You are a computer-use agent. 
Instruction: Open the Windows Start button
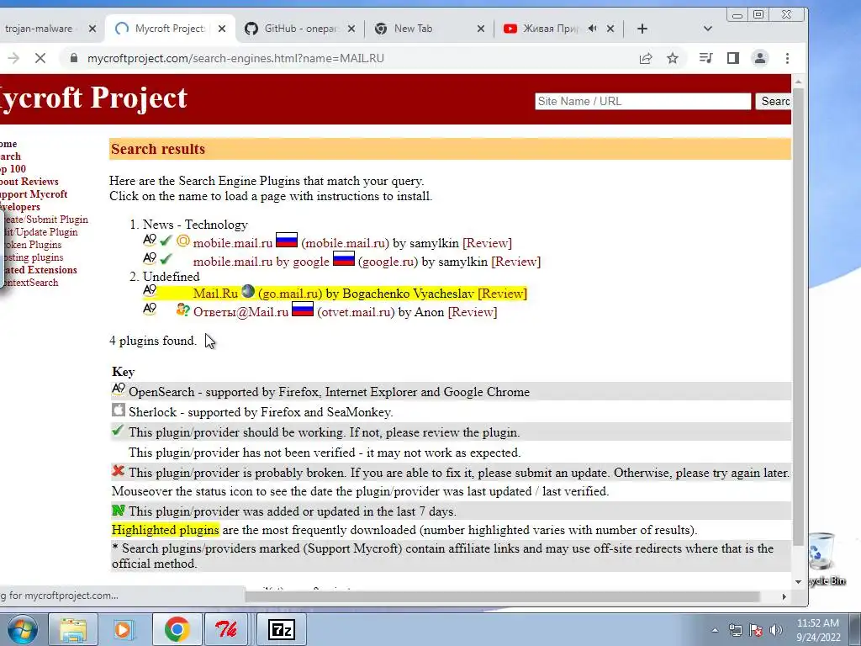pyautogui.click(x=22, y=629)
